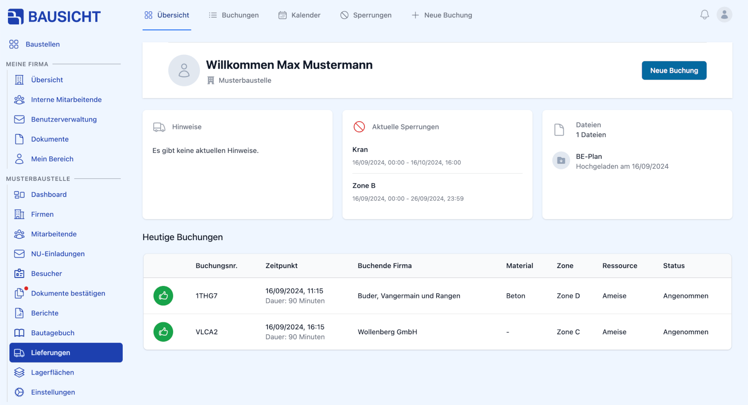Open the user profile avatar
748x405 pixels.
724,14
